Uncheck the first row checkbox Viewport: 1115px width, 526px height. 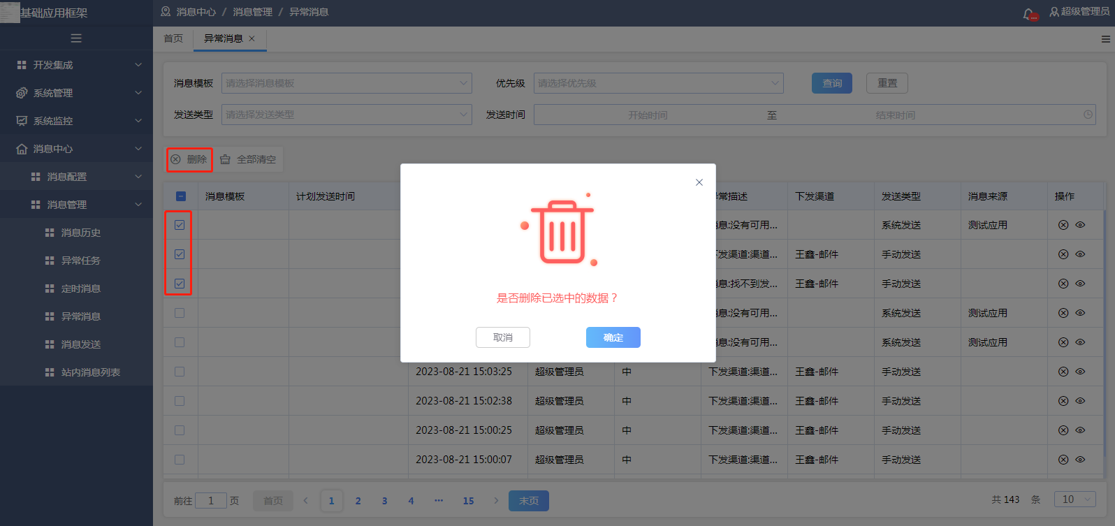[180, 225]
